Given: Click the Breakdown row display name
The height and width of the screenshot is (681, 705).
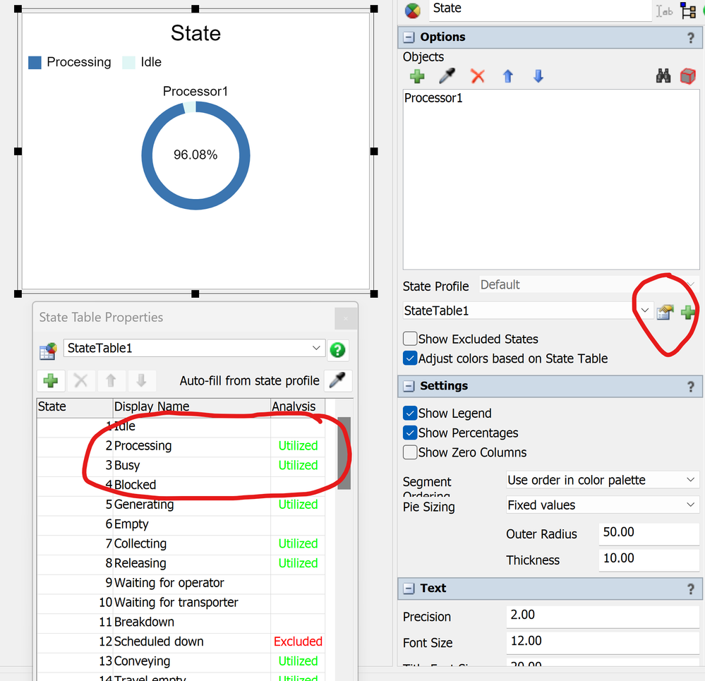Looking at the screenshot, I should pos(191,622).
